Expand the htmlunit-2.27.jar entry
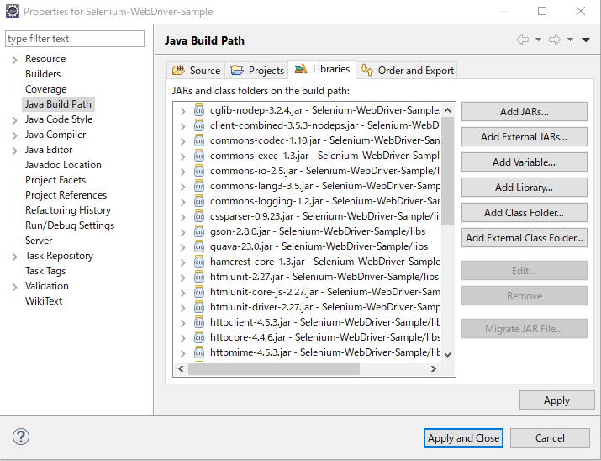Screen dimensions: 601x461 click(183, 278)
